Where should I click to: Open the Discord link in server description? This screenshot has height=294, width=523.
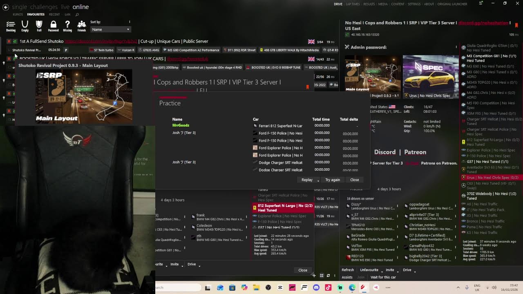pos(385,152)
